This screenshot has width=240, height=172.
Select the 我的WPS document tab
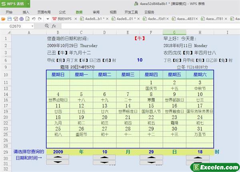(61, 19)
